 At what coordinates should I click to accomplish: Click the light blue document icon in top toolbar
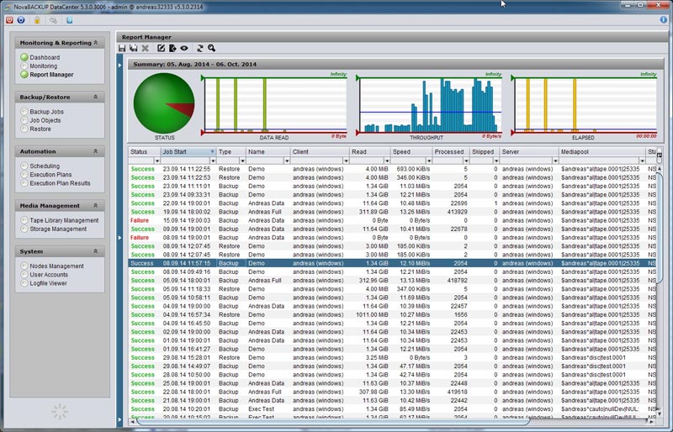(69, 20)
